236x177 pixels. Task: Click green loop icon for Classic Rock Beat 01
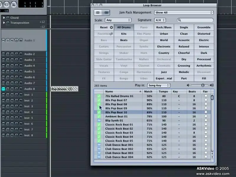pyautogui.click(x=99, y=124)
